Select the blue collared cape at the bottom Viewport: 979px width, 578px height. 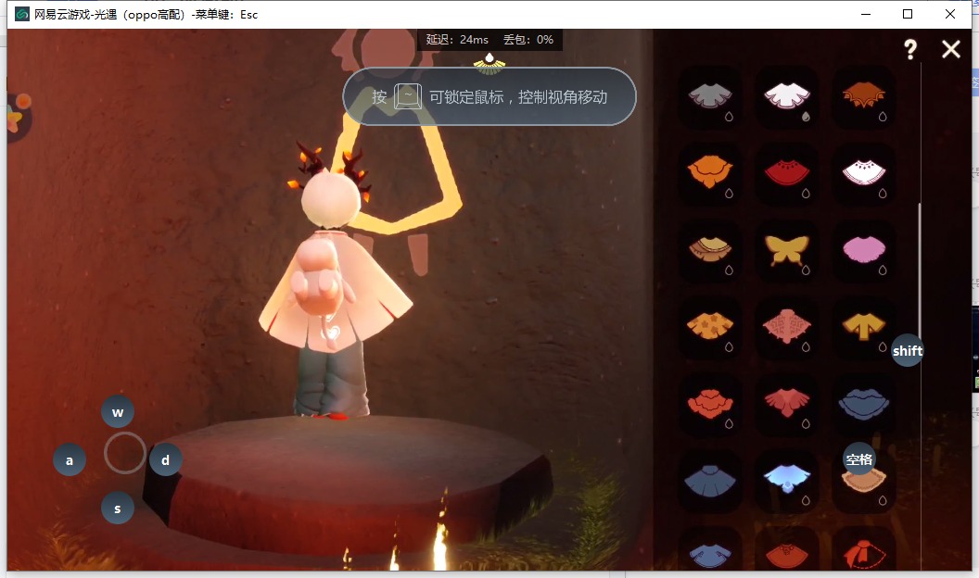pos(710,554)
